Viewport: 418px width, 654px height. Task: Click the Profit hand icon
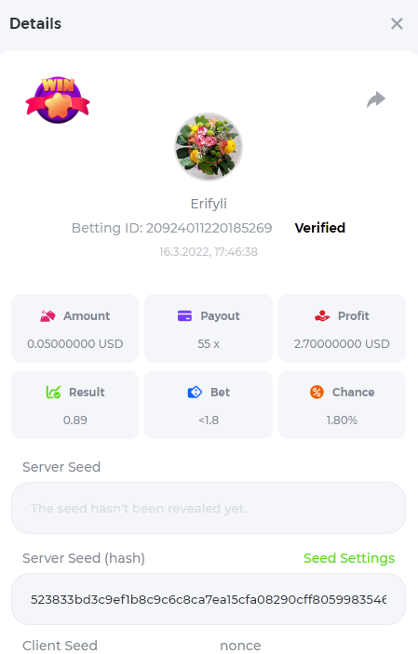[322, 315]
